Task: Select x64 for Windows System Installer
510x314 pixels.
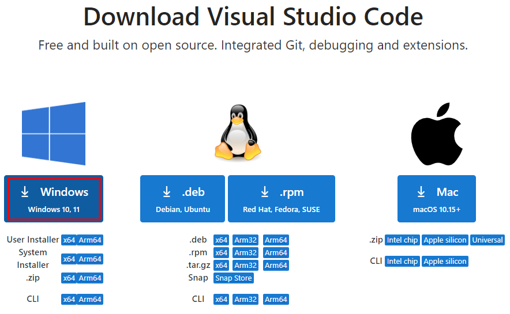Action: click(69, 259)
